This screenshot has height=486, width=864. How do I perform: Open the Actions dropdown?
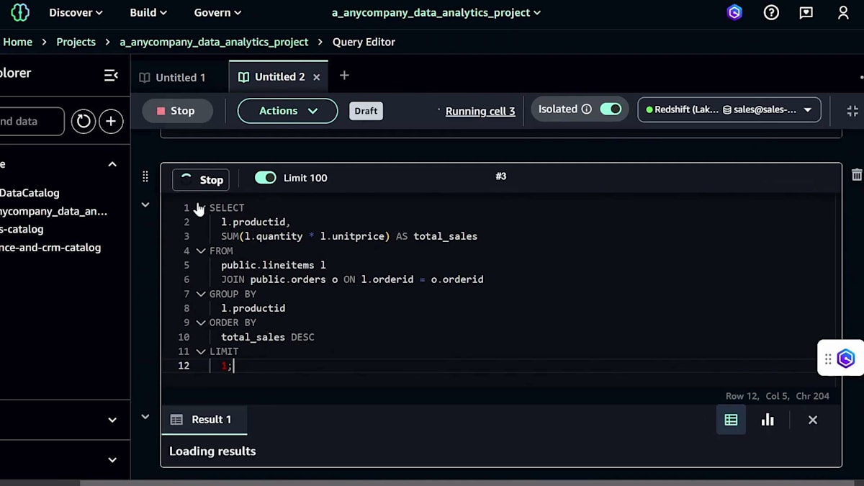287,111
